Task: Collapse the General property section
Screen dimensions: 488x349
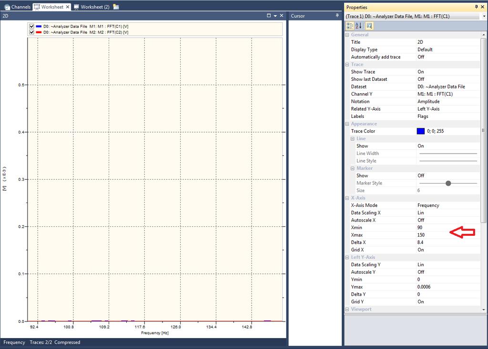Action: [347, 35]
